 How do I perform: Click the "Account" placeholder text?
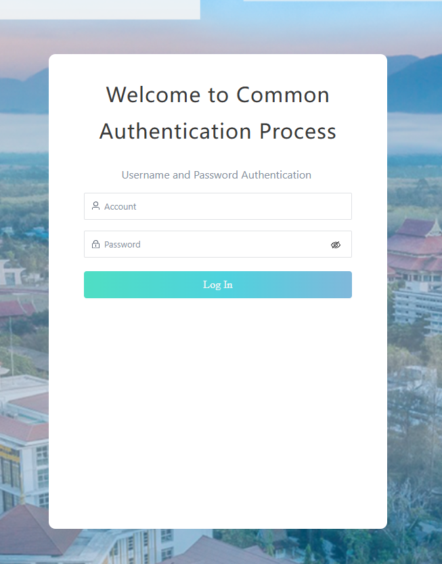coord(120,207)
